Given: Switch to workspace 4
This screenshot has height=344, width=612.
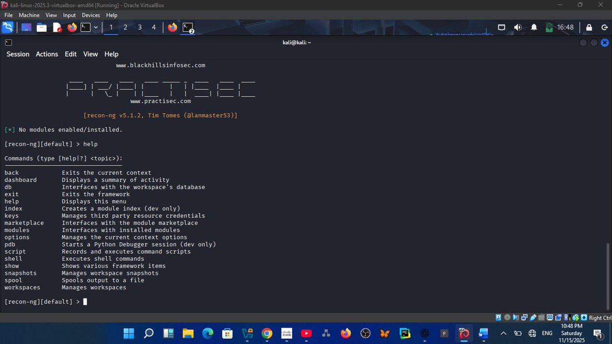Looking at the screenshot, I should [154, 28].
